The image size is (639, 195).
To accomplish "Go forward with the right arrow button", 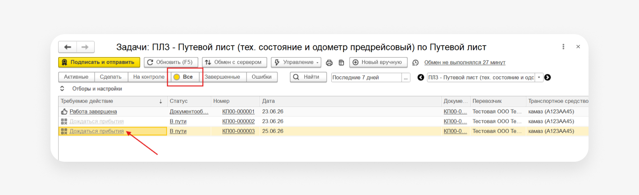I will pos(85,47).
